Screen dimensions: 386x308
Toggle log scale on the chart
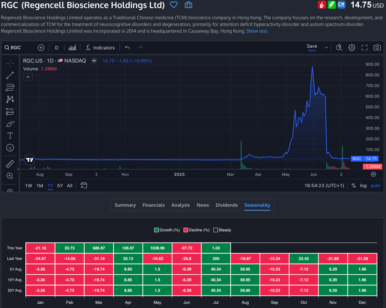click(x=363, y=186)
